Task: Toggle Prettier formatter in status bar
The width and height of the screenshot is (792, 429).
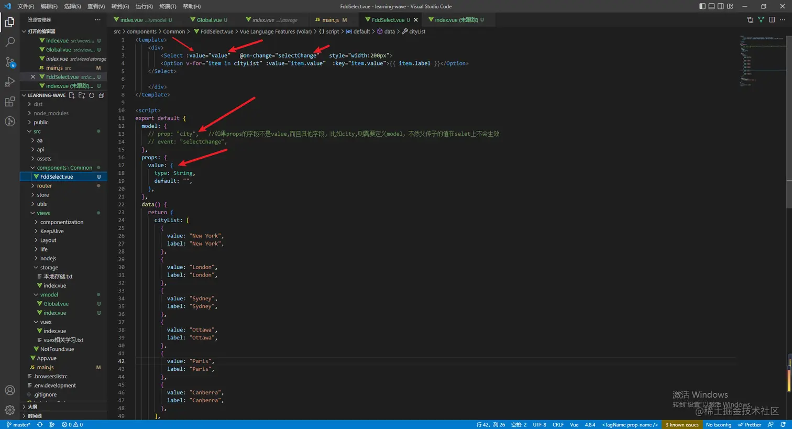Action: pos(750,425)
